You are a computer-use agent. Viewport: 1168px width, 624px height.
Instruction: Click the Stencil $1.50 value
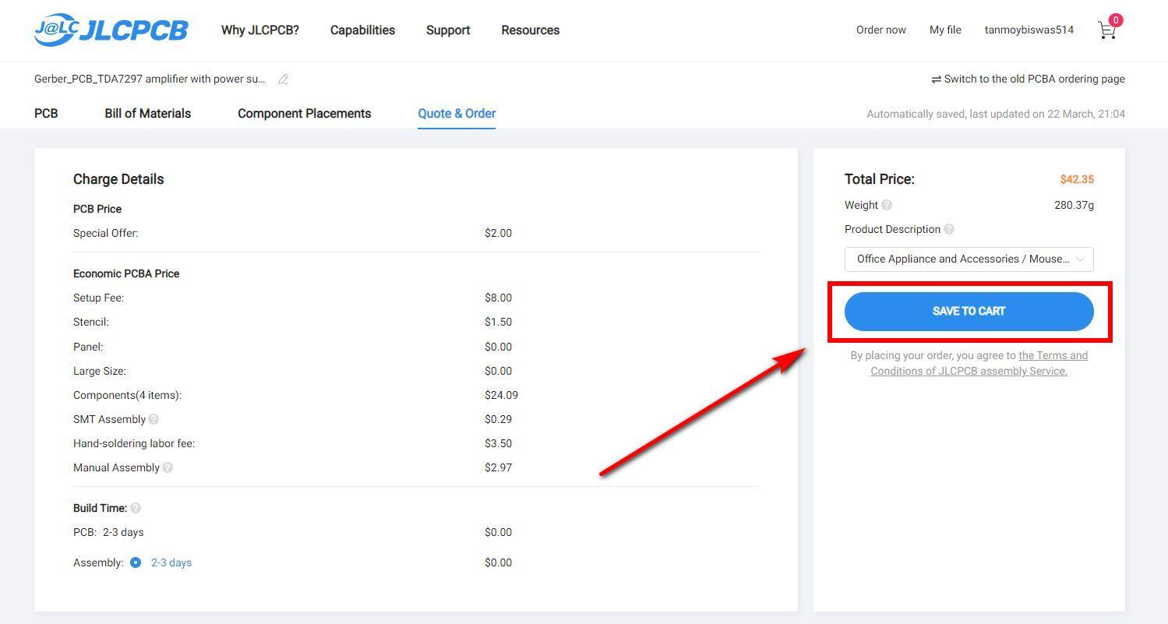tap(498, 322)
